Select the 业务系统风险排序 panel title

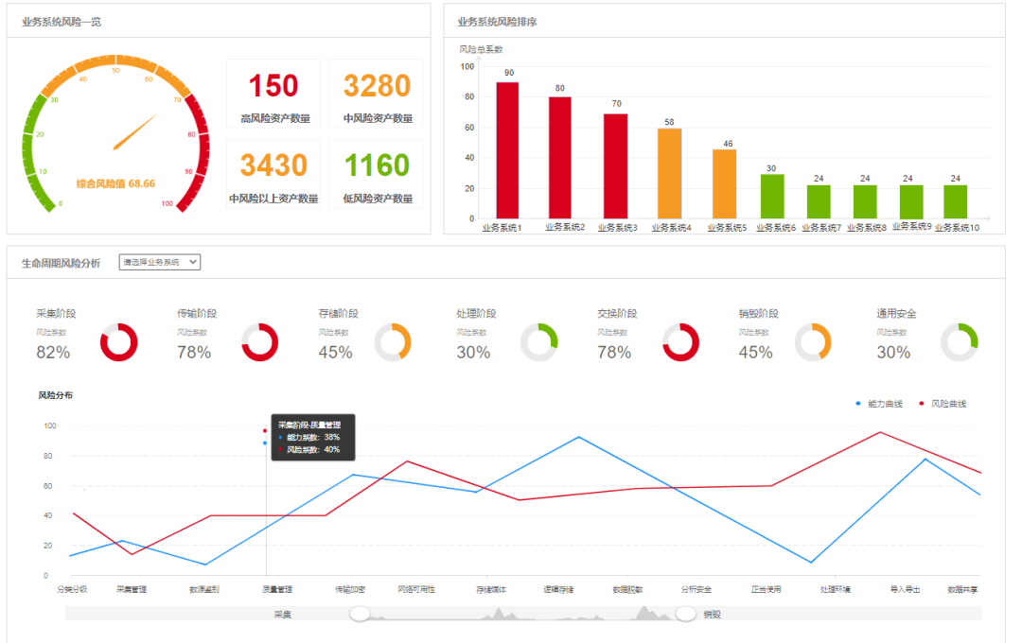click(497, 21)
